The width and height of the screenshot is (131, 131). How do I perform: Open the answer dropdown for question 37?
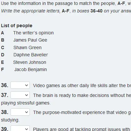pos(20,95)
